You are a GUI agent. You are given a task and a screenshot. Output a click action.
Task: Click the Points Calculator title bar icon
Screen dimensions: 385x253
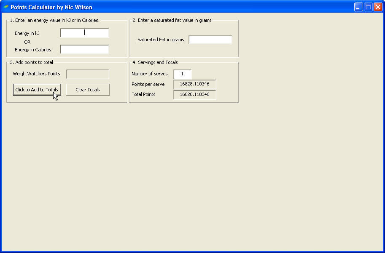pyautogui.click(x=6, y=7)
